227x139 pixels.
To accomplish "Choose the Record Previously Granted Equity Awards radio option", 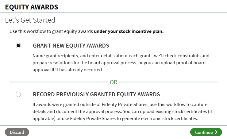I will 18,94.
